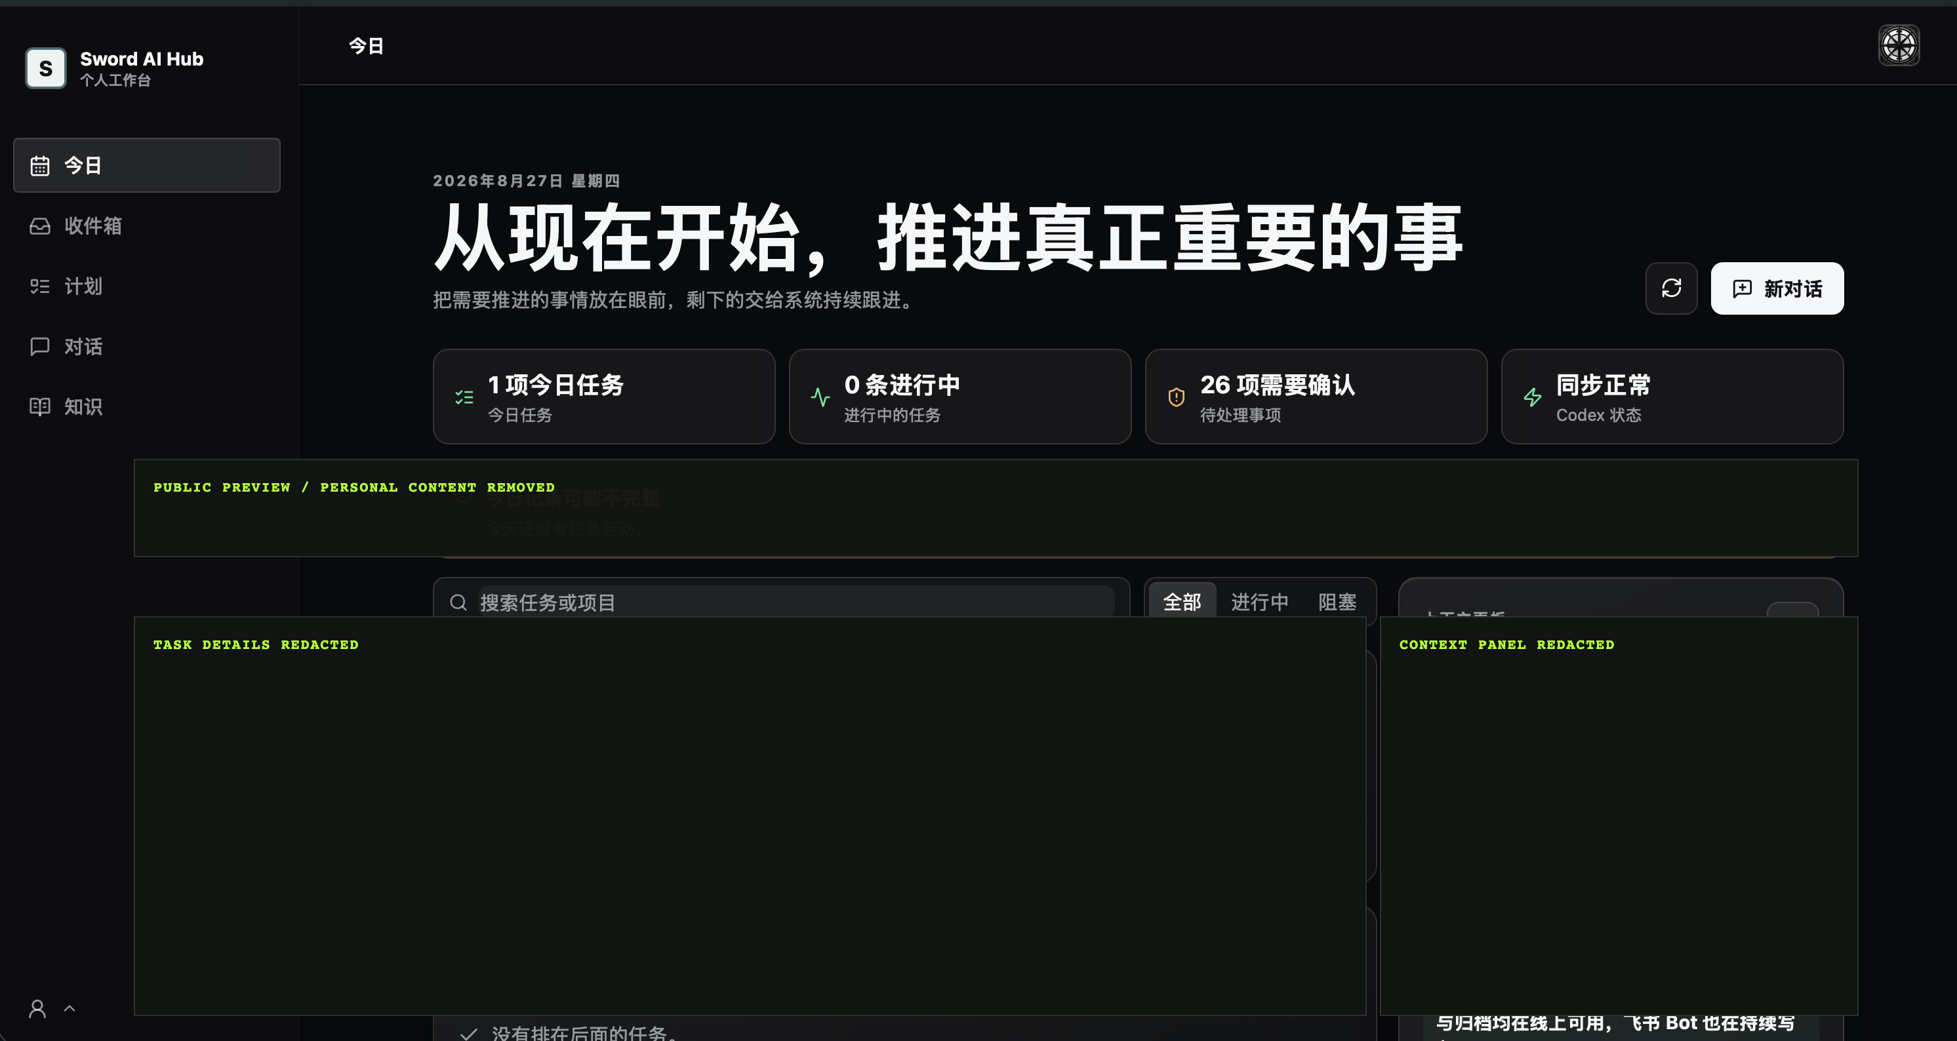Open the 计划 sidebar section
Viewport: 1957px width, 1041px height.
(147, 286)
